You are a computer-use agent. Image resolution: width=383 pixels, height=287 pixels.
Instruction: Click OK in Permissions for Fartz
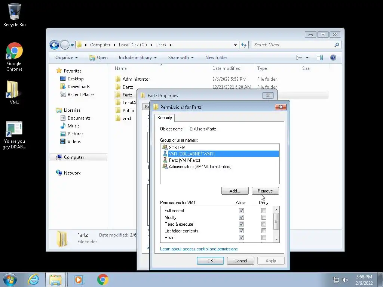coord(210,260)
